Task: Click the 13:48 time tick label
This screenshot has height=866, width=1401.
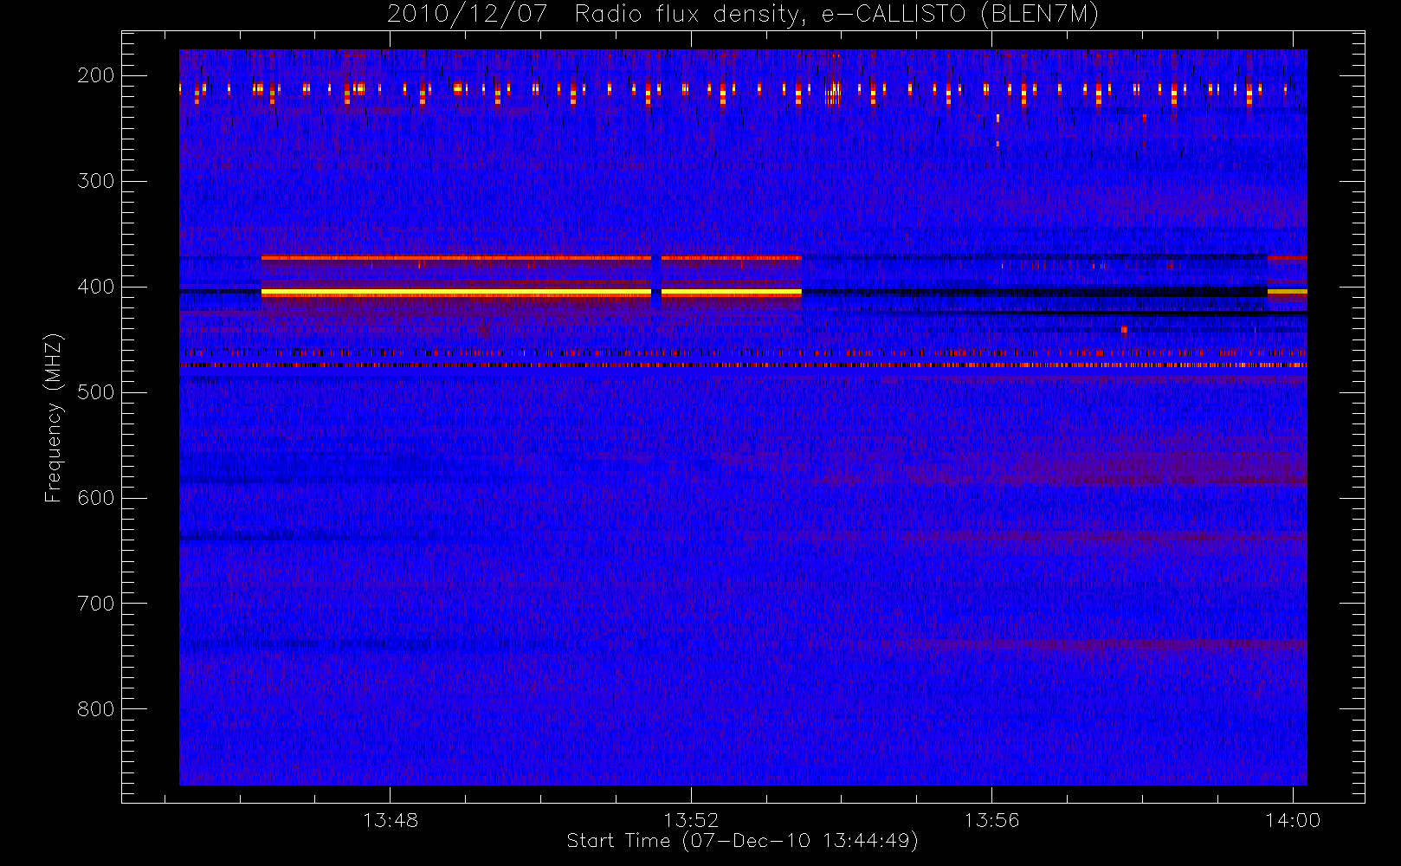Action: [391, 820]
